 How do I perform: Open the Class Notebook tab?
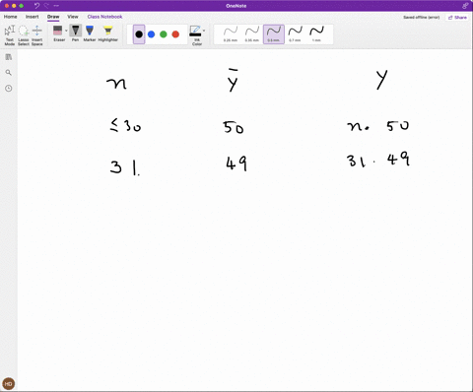click(x=104, y=17)
